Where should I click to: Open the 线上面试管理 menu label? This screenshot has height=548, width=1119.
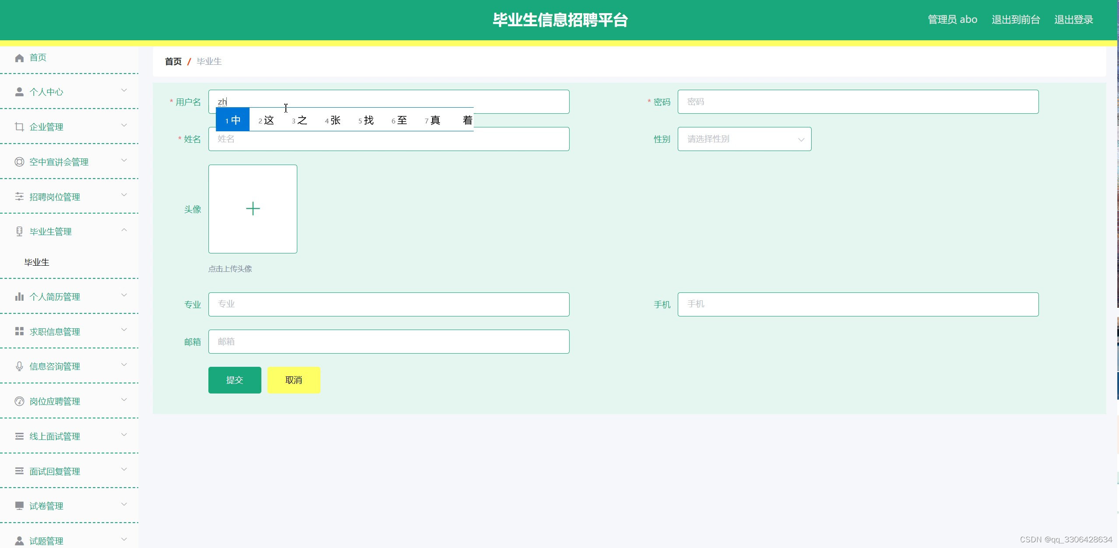click(x=55, y=436)
